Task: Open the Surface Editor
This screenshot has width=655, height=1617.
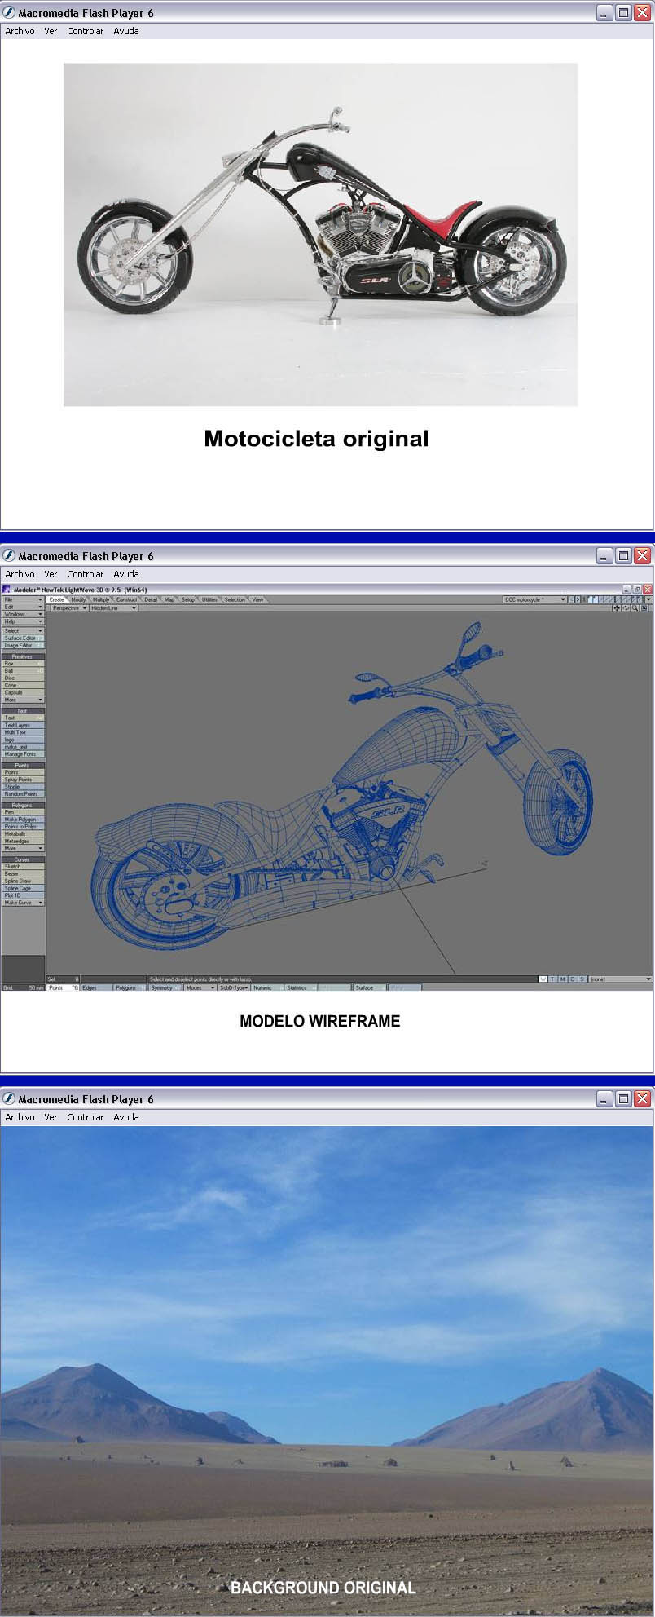Action: click(x=23, y=638)
